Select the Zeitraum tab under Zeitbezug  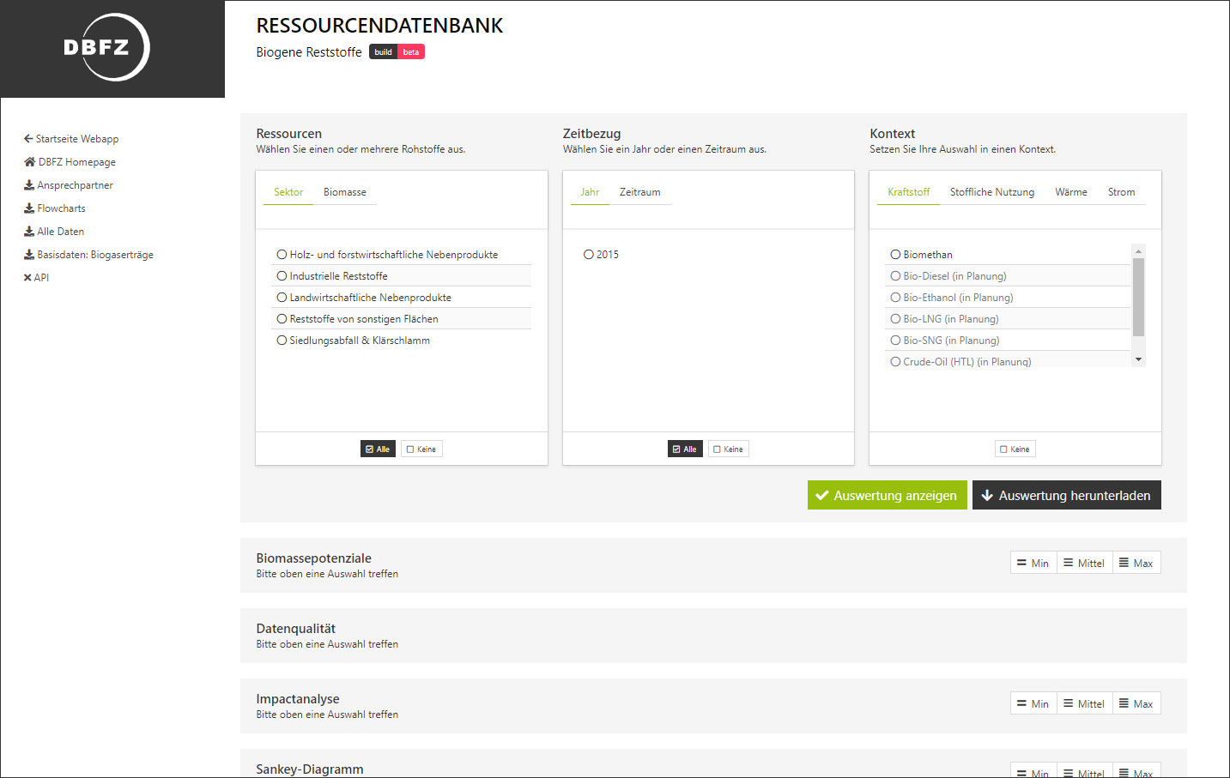pyautogui.click(x=640, y=192)
